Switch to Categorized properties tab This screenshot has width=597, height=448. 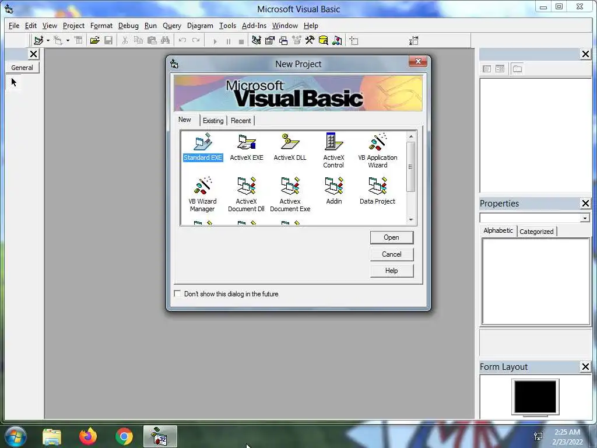[536, 231]
